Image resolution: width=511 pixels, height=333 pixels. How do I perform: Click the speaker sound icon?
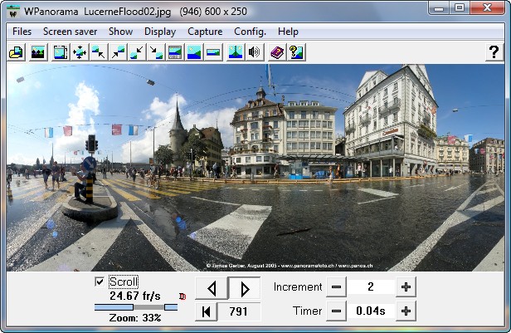click(x=255, y=52)
